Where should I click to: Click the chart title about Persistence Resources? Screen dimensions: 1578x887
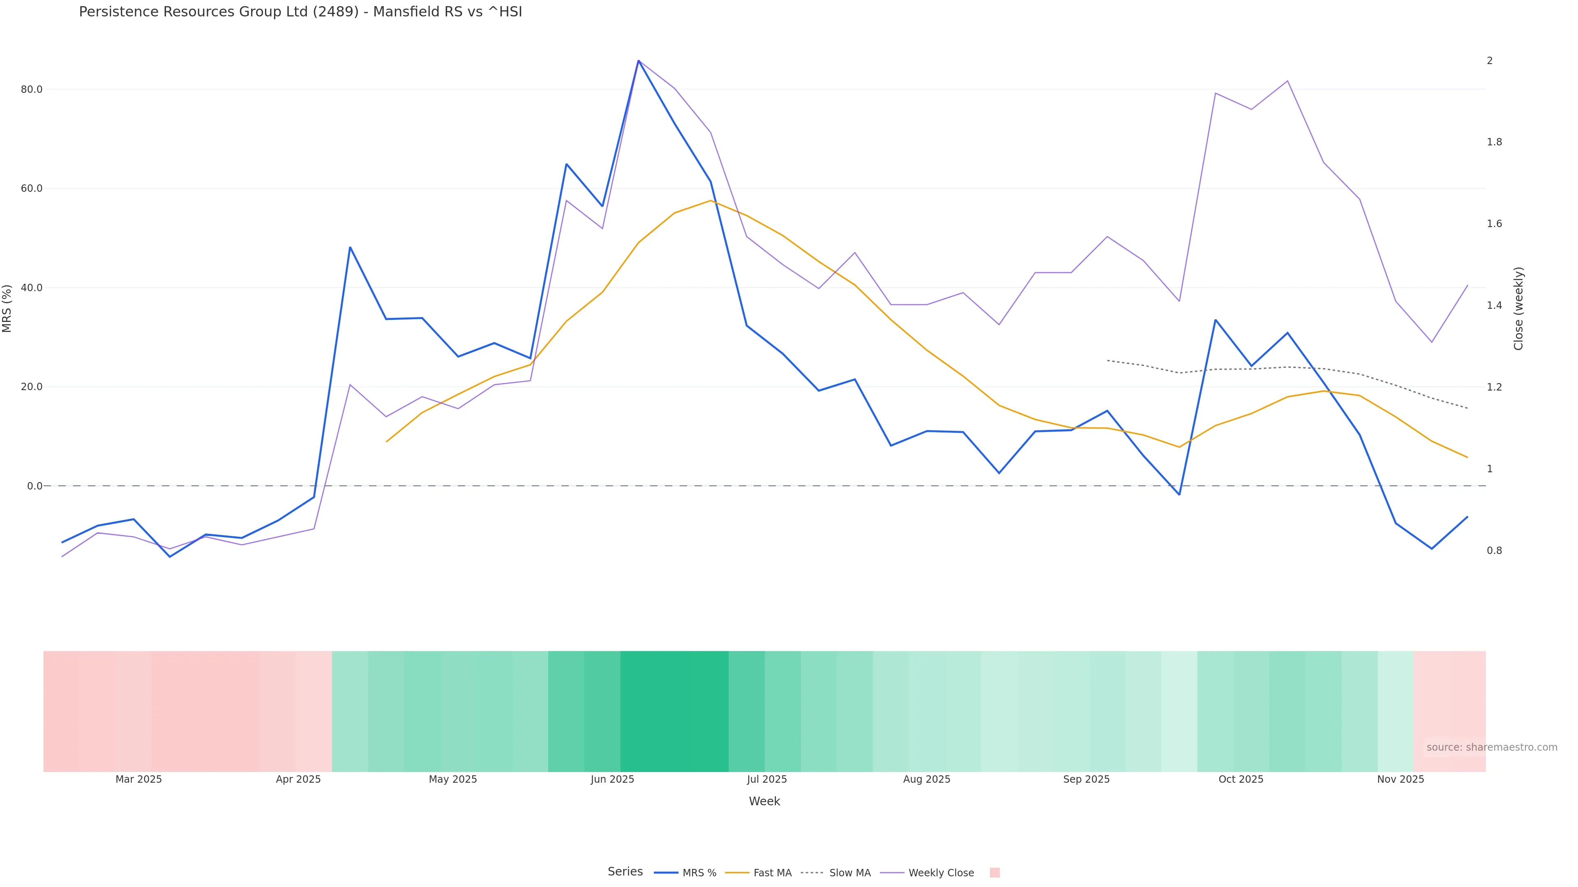pyautogui.click(x=300, y=11)
